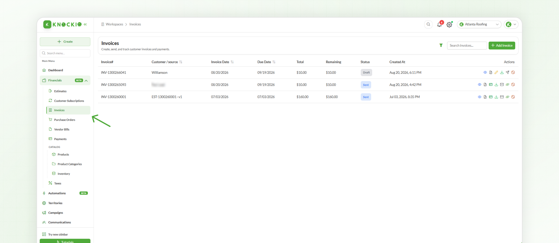Open PDF for invoice INV-1300266041

pyautogui.click(x=491, y=72)
